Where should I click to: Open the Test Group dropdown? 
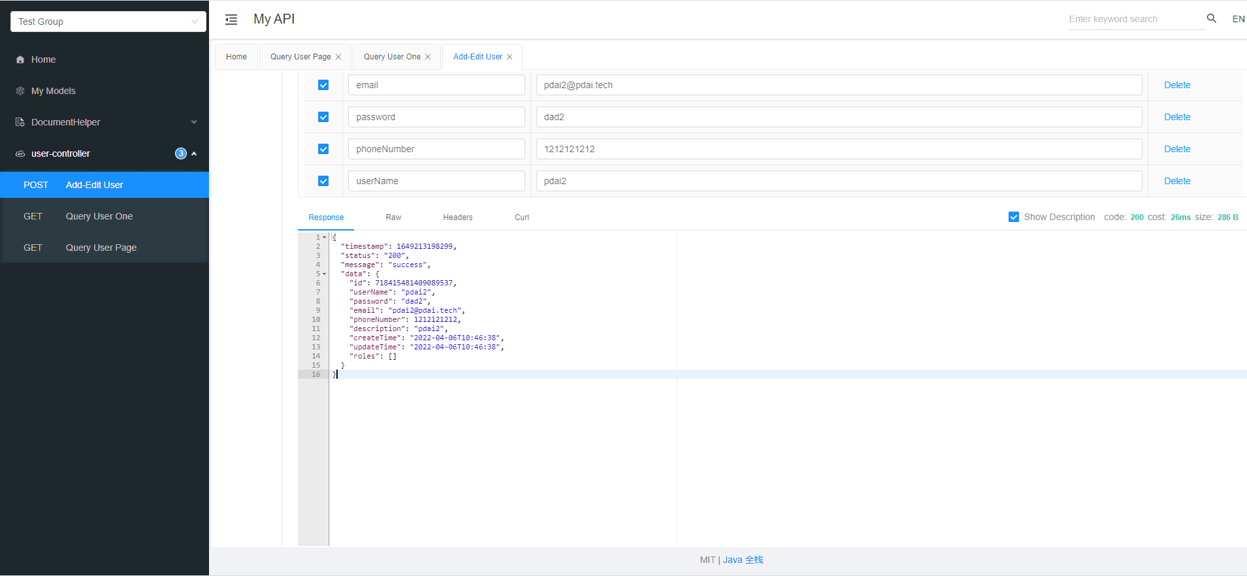pos(108,22)
